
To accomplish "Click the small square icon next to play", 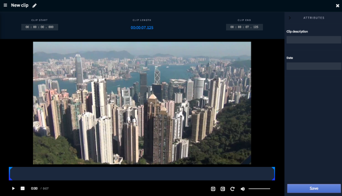I will [x=23, y=188].
